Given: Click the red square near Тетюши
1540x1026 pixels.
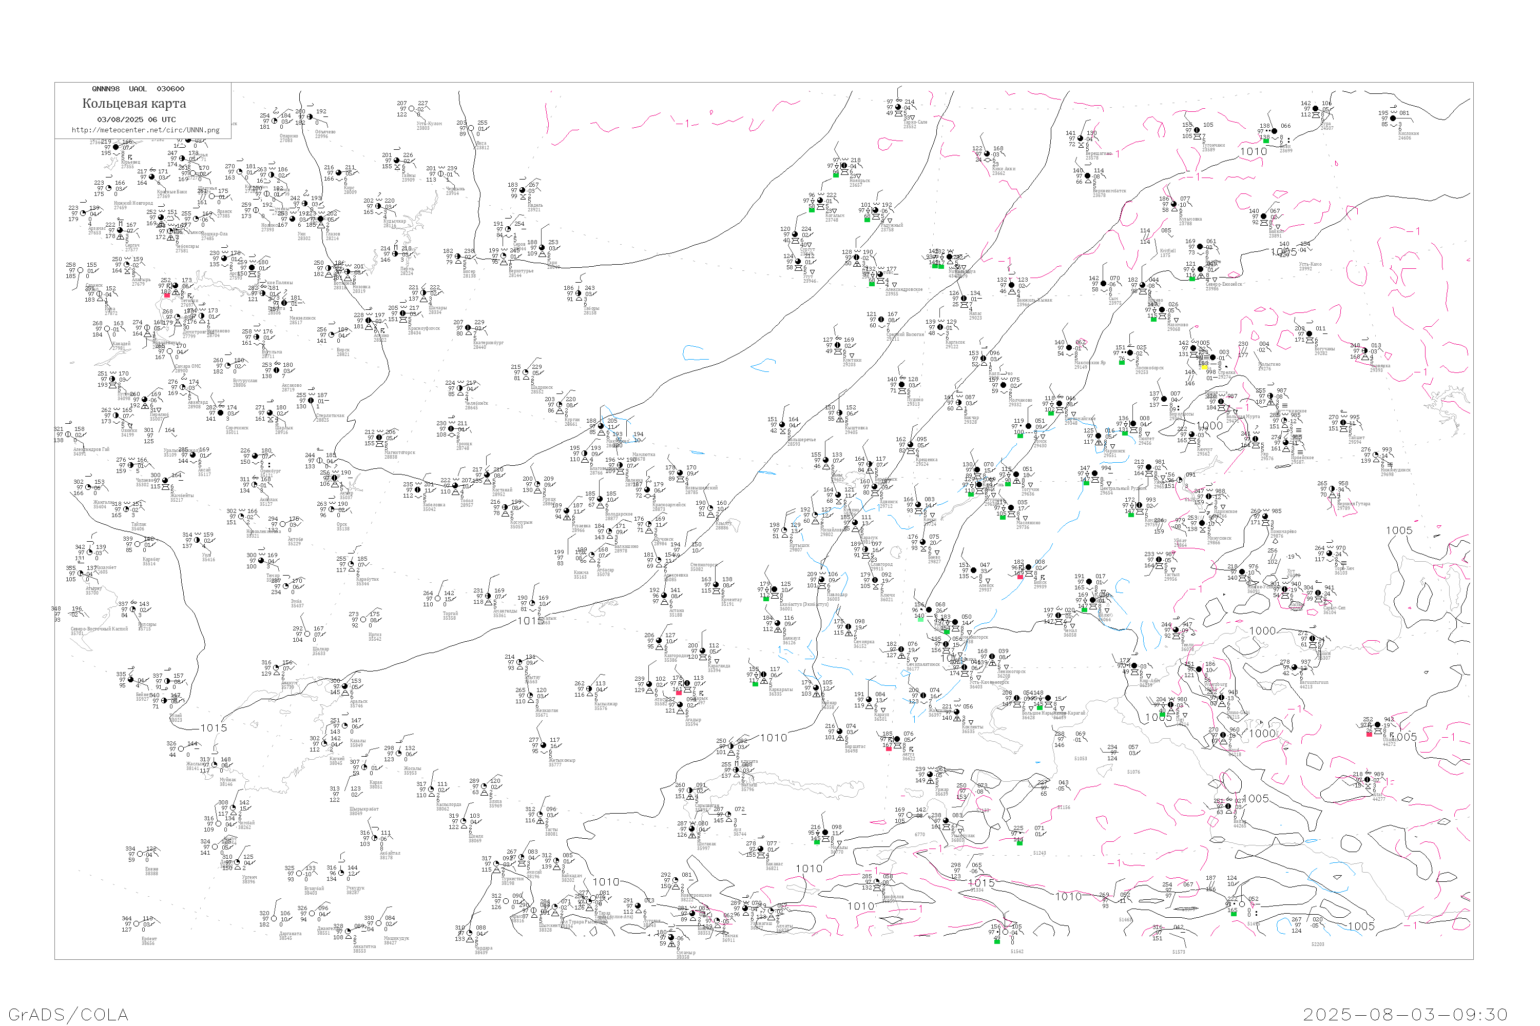Looking at the screenshot, I should click(167, 295).
